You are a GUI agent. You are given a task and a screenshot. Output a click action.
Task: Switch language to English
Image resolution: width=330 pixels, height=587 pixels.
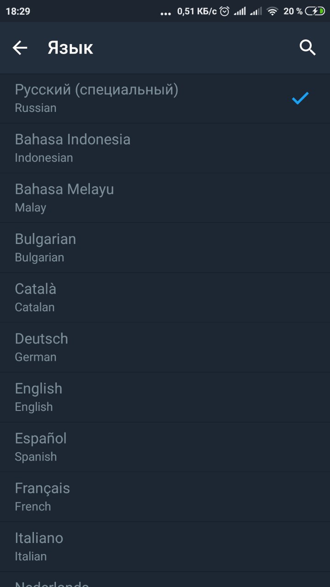coord(165,398)
